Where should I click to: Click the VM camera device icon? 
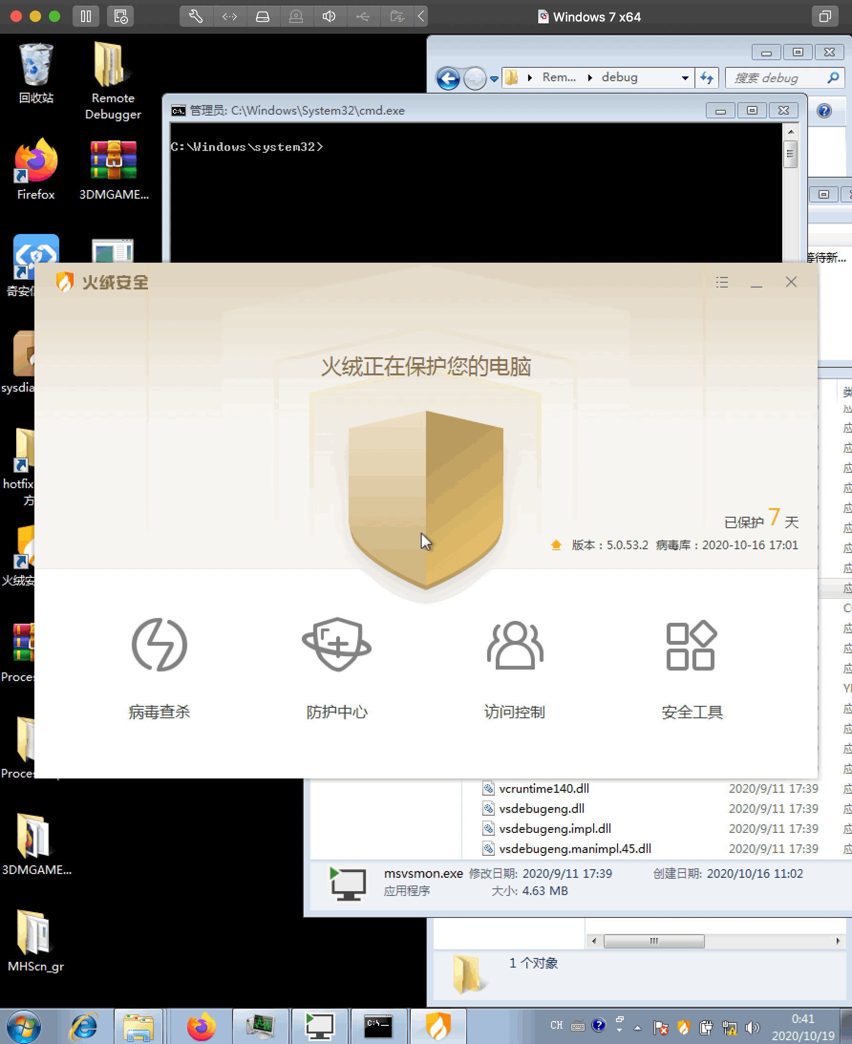(x=296, y=17)
